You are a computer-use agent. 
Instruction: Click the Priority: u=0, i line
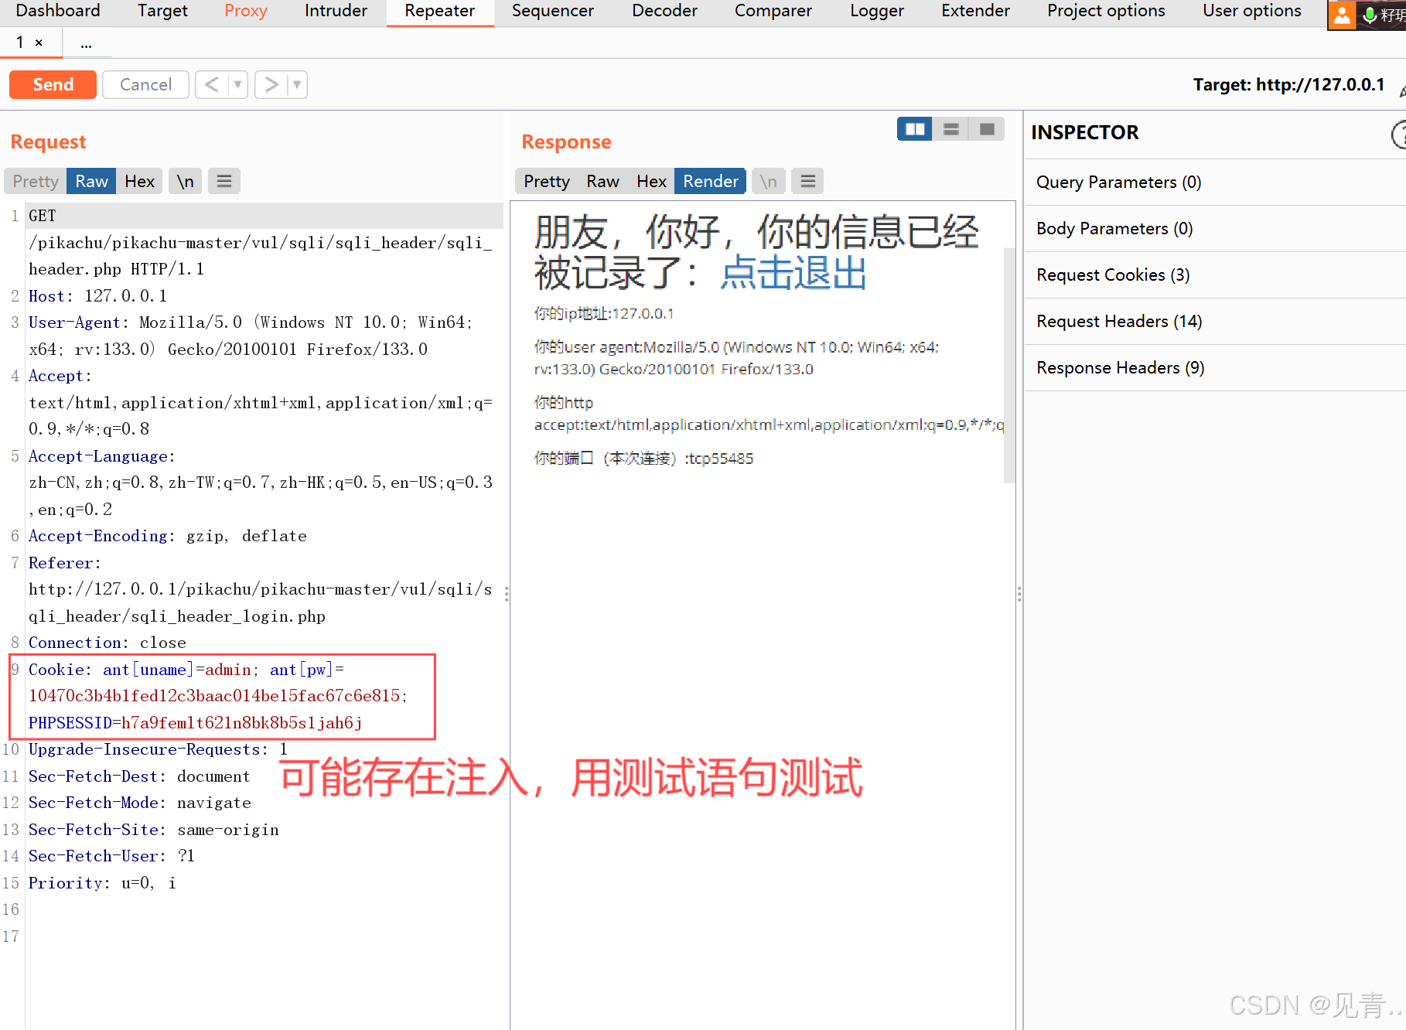[x=102, y=883]
